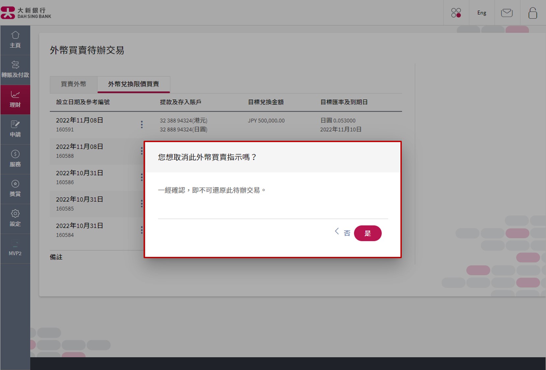Select the 轉賬及付款 transfers sidebar icon
Image resolution: width=546 pixels, height=370 pixels.
pyautogui.click(x=15, y=69)
